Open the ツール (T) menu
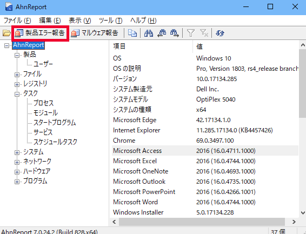The width and height of the screenshot is (306, 234). point(110,21)
